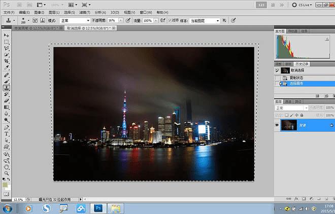Open the 窗口(W) menu

(146, 13)
